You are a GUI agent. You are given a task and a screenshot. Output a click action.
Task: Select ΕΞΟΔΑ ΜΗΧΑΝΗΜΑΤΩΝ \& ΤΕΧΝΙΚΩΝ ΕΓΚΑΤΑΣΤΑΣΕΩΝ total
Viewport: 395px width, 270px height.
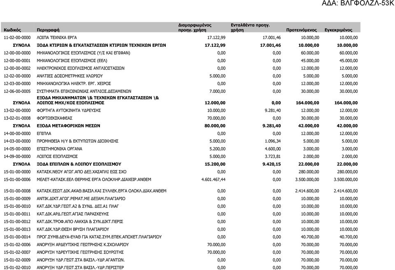point(98,100)
